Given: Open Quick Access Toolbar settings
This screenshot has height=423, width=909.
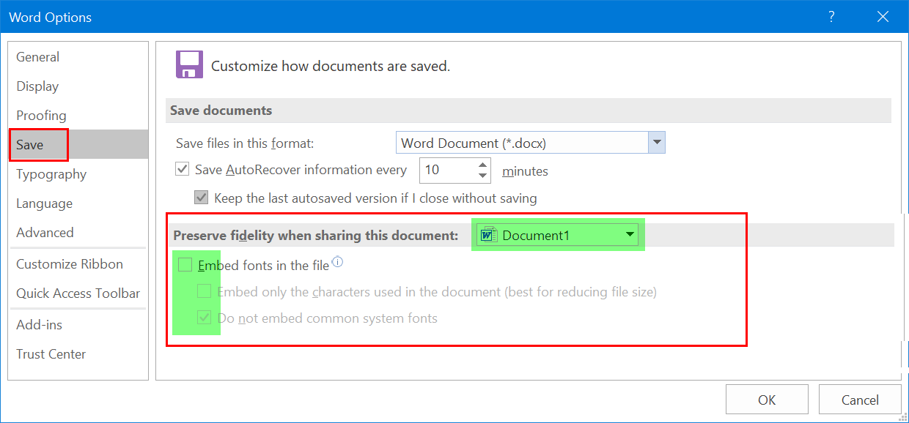Looking at the screenshot, I should 78,293.
